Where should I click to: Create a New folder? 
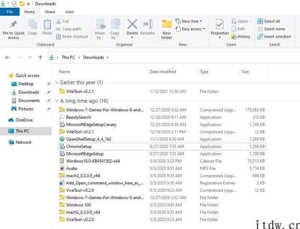(x=167, y=29)
